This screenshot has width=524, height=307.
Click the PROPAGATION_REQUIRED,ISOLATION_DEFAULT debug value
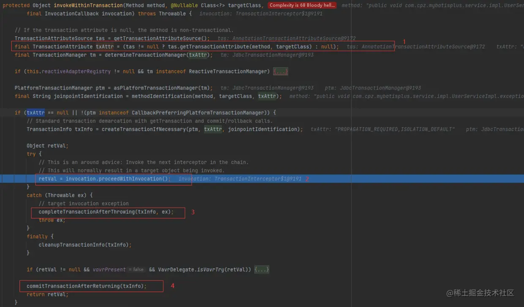click(395, 129)
